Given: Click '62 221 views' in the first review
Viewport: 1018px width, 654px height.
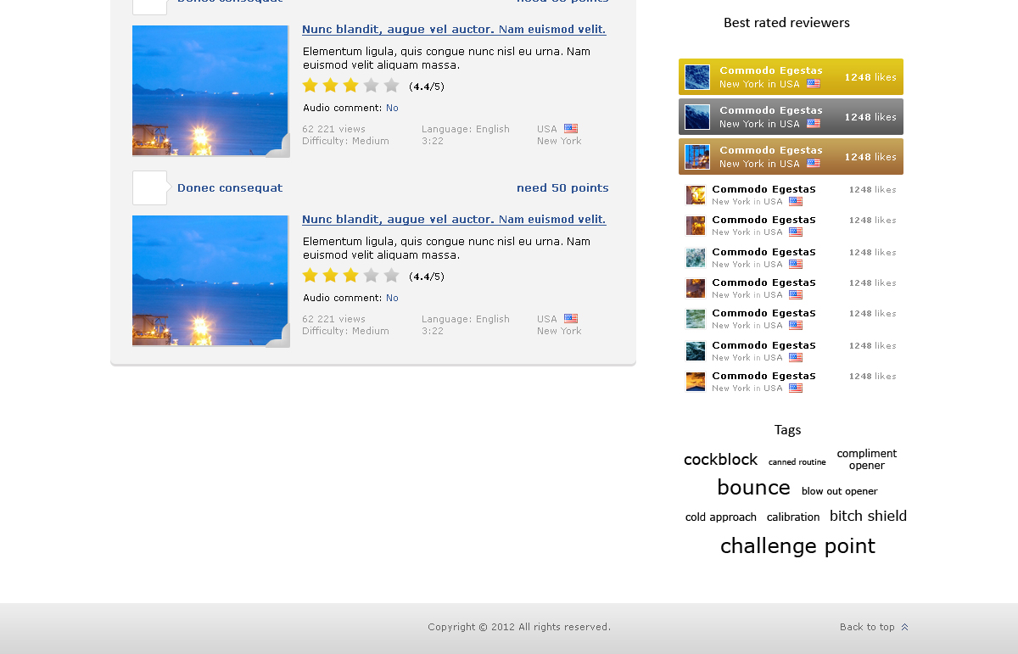Looking at the screenshot, I should (x=333, y=129).
